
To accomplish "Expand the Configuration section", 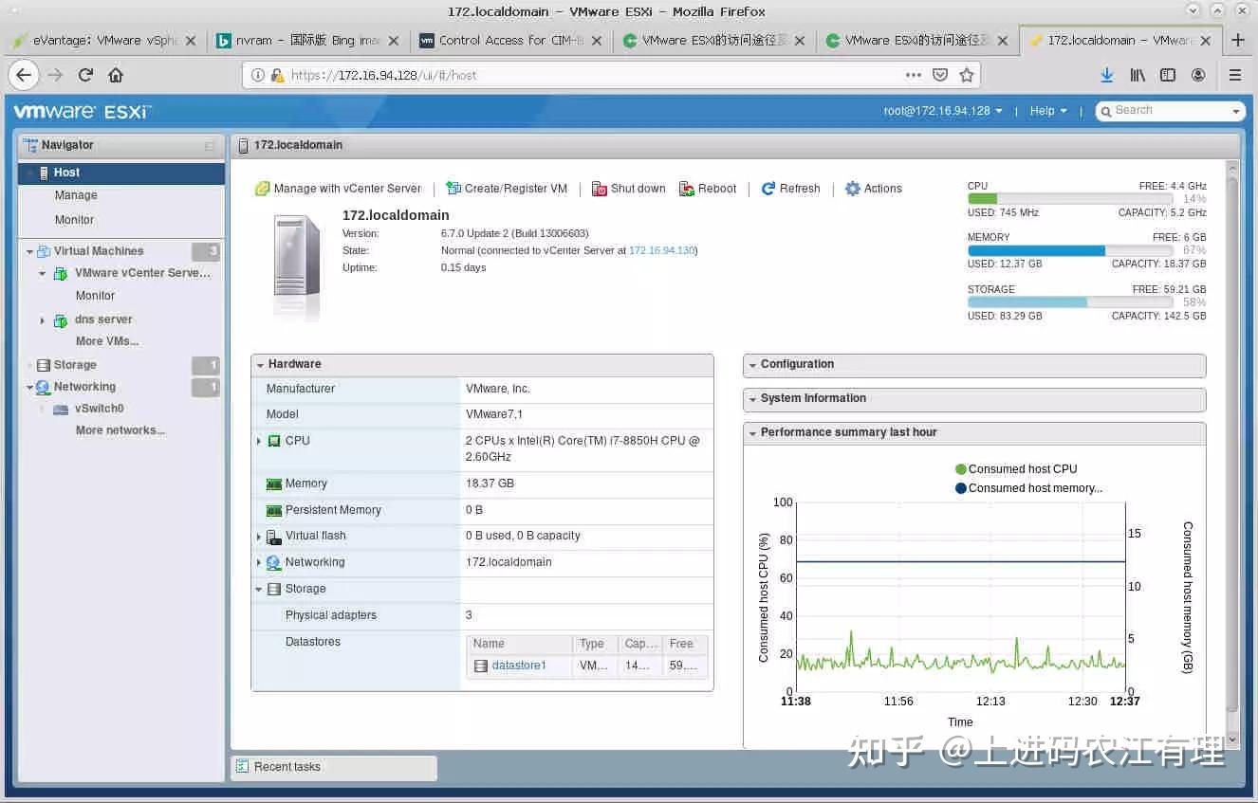I will click(752, 364).
